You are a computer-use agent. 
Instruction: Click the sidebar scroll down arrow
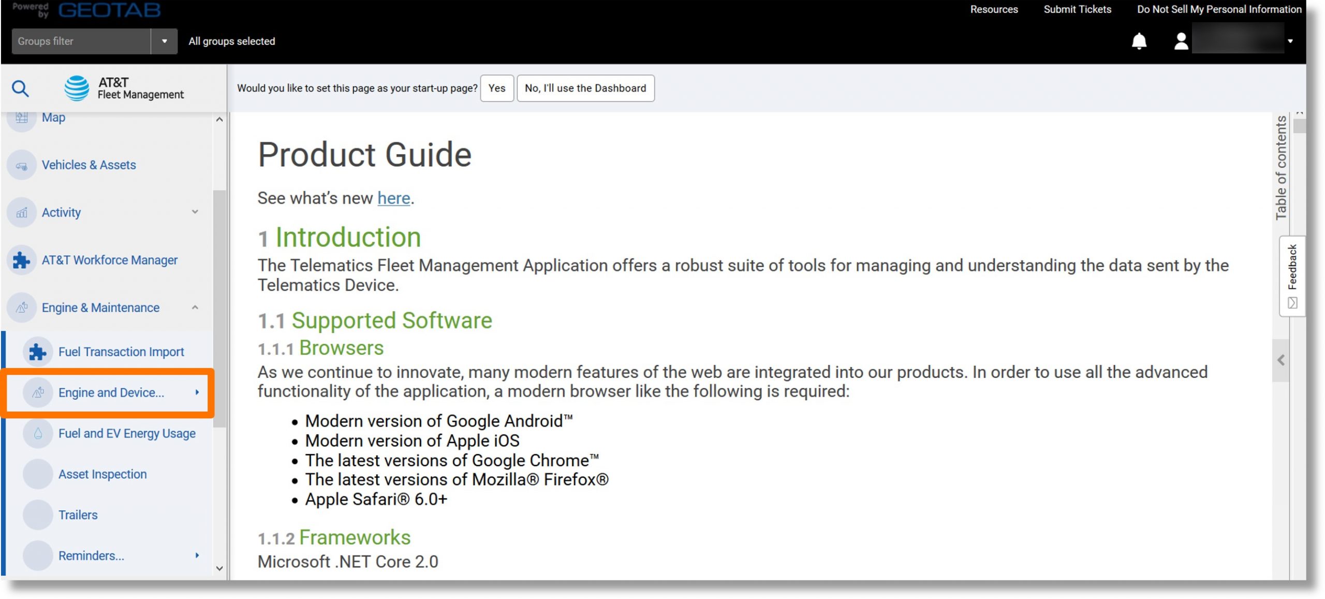point(219,568)
